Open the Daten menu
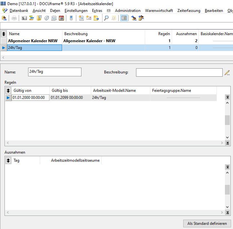The image size is (233, 229). click(x=55, y=11)
